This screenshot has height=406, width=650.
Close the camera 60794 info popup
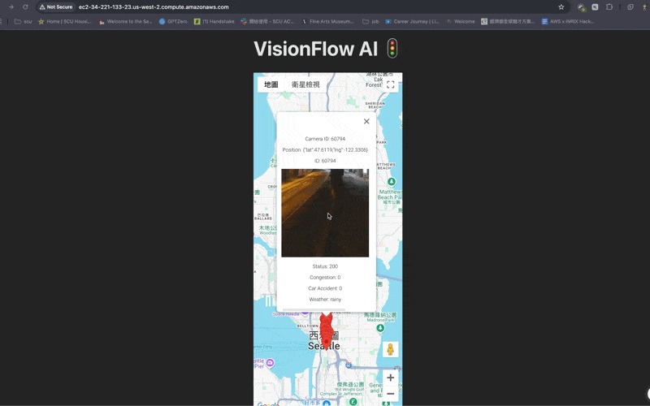366,121
